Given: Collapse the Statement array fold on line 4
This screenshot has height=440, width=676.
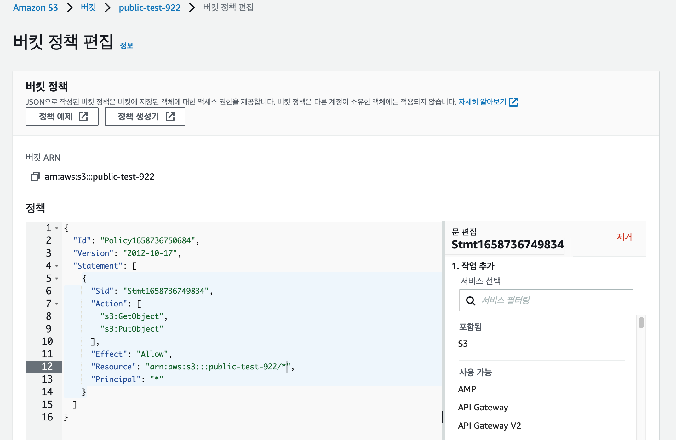Looking at the screenshot, I should (x=57, y=266).
